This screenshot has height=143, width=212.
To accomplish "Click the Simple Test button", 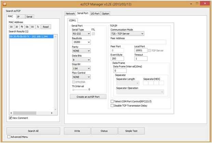I will point(131,131).
